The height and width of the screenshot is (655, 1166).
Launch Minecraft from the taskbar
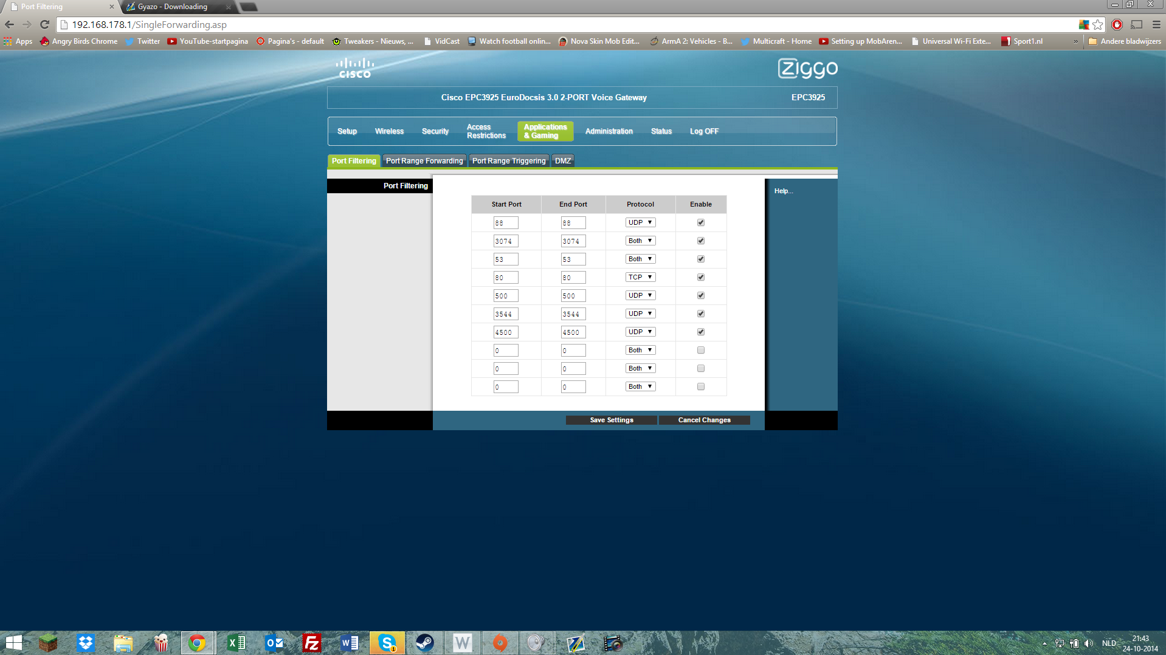48,643
